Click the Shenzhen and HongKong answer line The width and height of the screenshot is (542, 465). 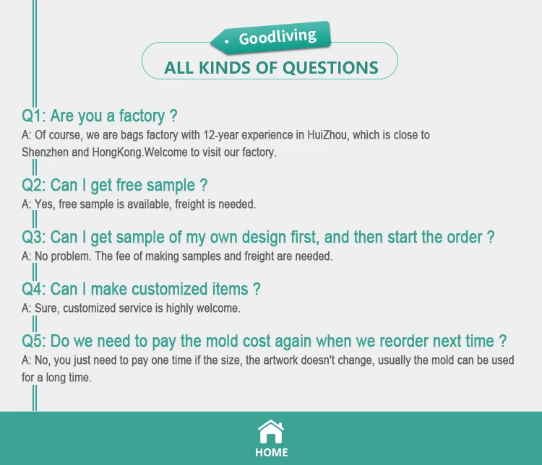[x=149, y=152]
